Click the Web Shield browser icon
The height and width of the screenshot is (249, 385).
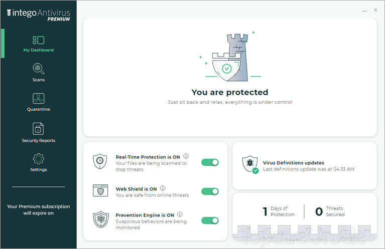[100, 191]
